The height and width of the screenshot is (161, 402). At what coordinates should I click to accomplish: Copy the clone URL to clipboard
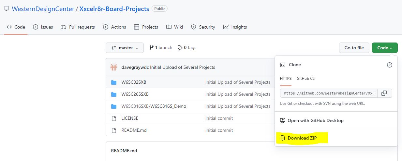click(385, 93)
